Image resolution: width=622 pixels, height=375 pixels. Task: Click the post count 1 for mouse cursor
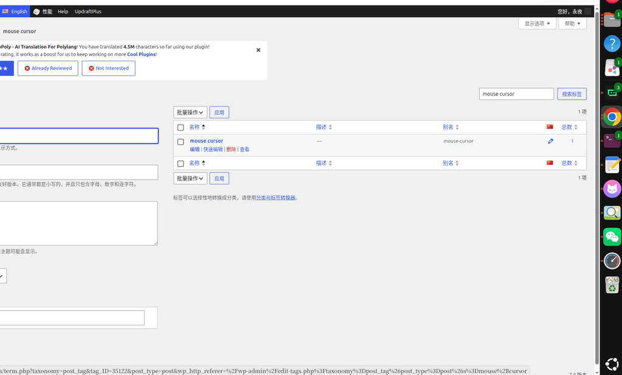tap(572, 141)
